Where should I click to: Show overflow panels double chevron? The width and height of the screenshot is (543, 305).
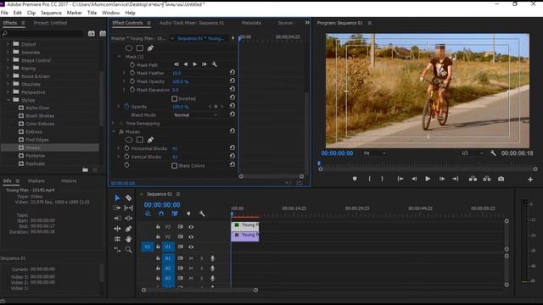[307, 23]
